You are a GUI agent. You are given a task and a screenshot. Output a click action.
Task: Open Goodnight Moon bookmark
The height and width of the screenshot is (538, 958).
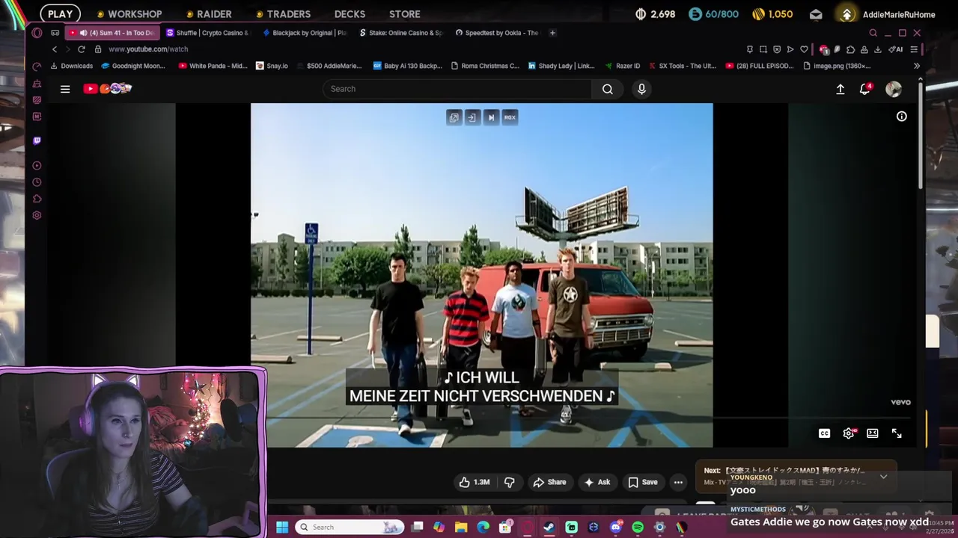(132, 66)
